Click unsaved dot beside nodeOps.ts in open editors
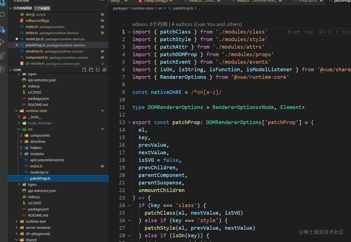The height and width of the screenshot is (242, 351). (17, 39)
